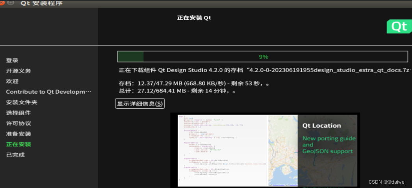This screenshot has width=412, height=188.
Task: Select the 已完成 step in sidebar
Action: (15, 155)
